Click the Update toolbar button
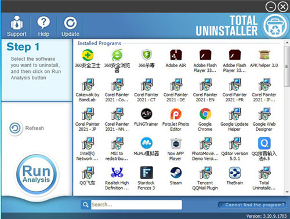 tap(70, 26)
